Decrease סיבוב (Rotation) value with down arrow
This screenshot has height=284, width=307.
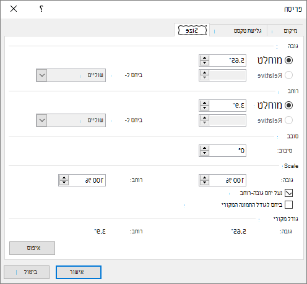click(204, 153)
